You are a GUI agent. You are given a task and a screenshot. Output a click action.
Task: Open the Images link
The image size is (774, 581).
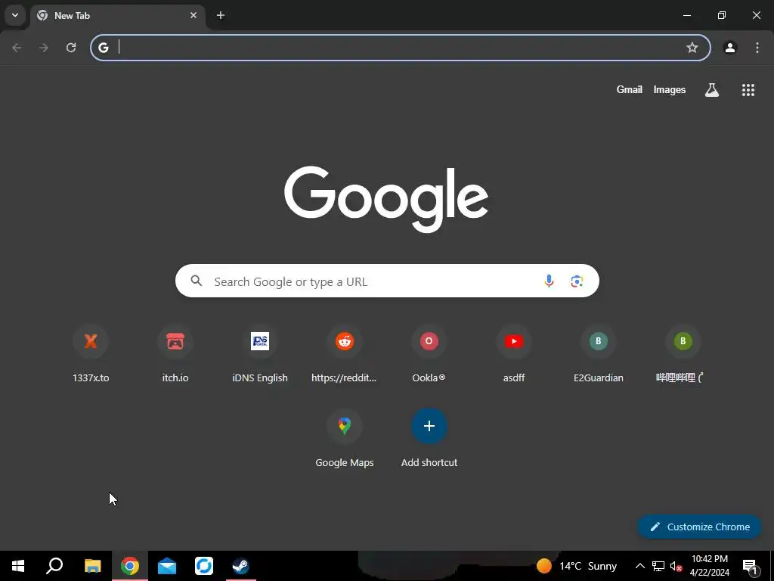670,89
